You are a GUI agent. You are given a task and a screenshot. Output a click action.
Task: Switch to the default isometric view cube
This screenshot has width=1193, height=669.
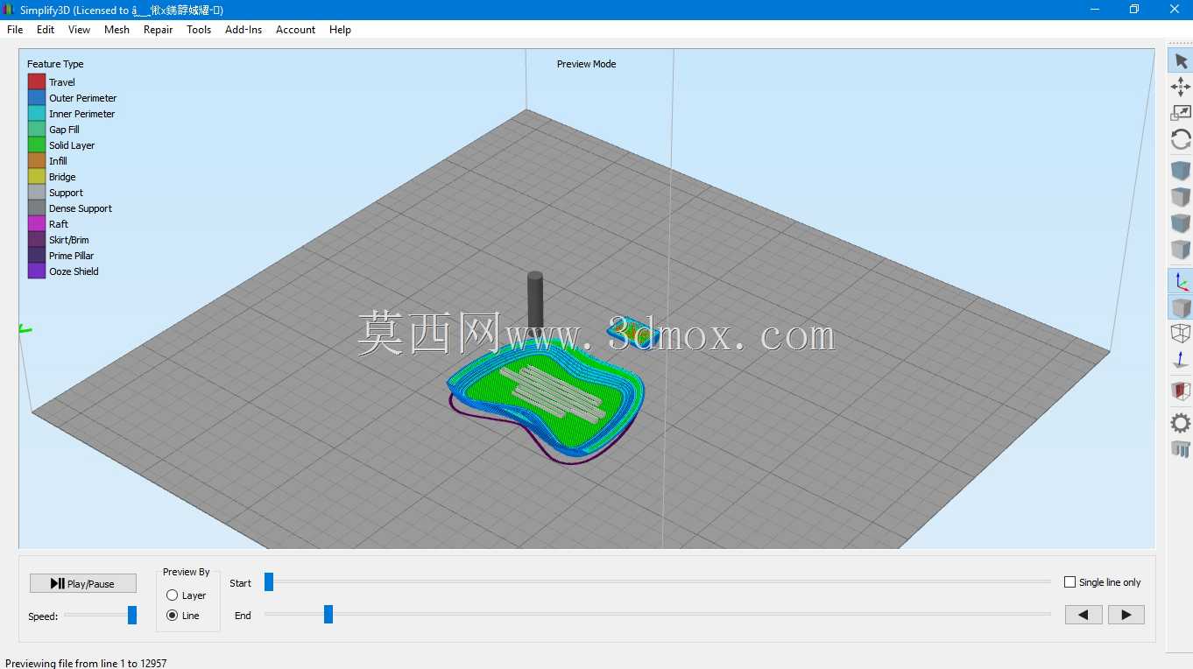click(x=1181, y=171)
